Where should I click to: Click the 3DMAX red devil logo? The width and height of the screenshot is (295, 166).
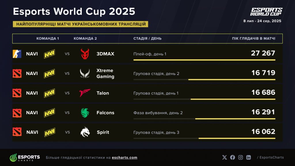(x=85, y=54)
